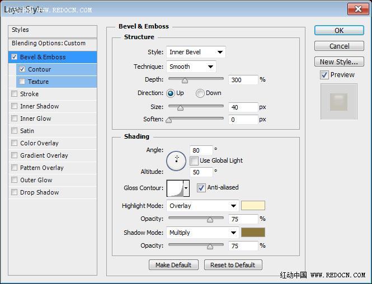This screenshot has height=284, width=372.
Task: Open the Technique dropdown (Smooth)
Action: tap(191, 67)
